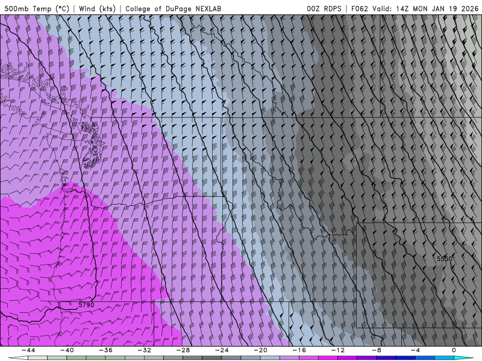Image resolution: width=482 pixels, height=361 pixels.
Task: Click the -24 color scale tick label
Action: [222, 350]
